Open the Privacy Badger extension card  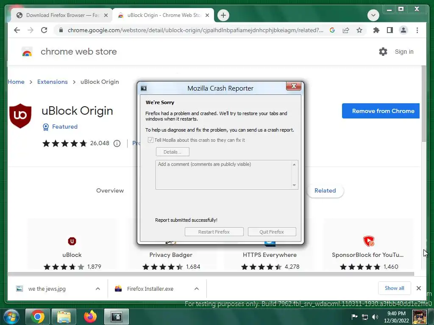point(171,255)
